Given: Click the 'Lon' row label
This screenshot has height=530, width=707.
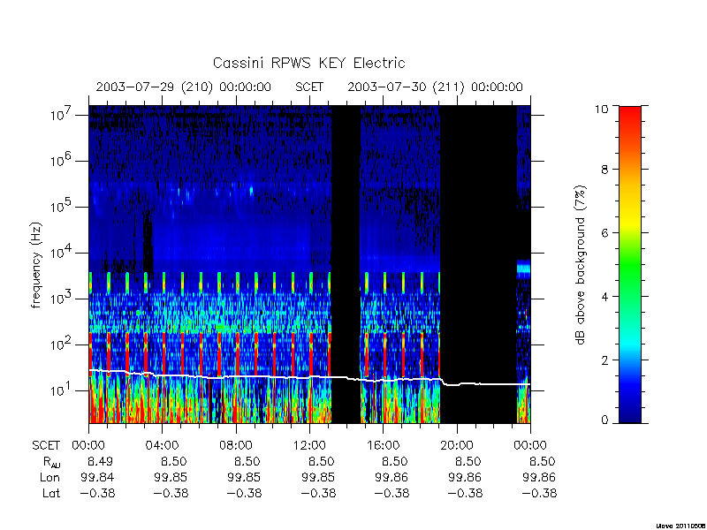Looking at the screenshot, I should pyautogui.click(x=49, y=477).
